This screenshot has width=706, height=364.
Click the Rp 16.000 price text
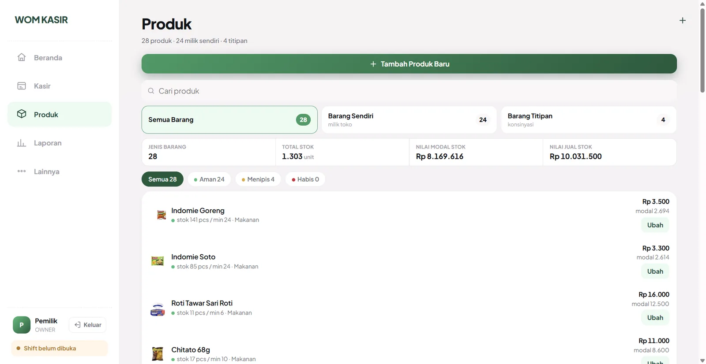653,294
